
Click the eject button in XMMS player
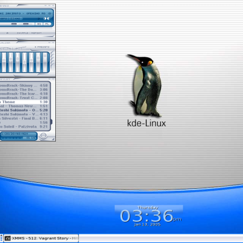(7, 33)
